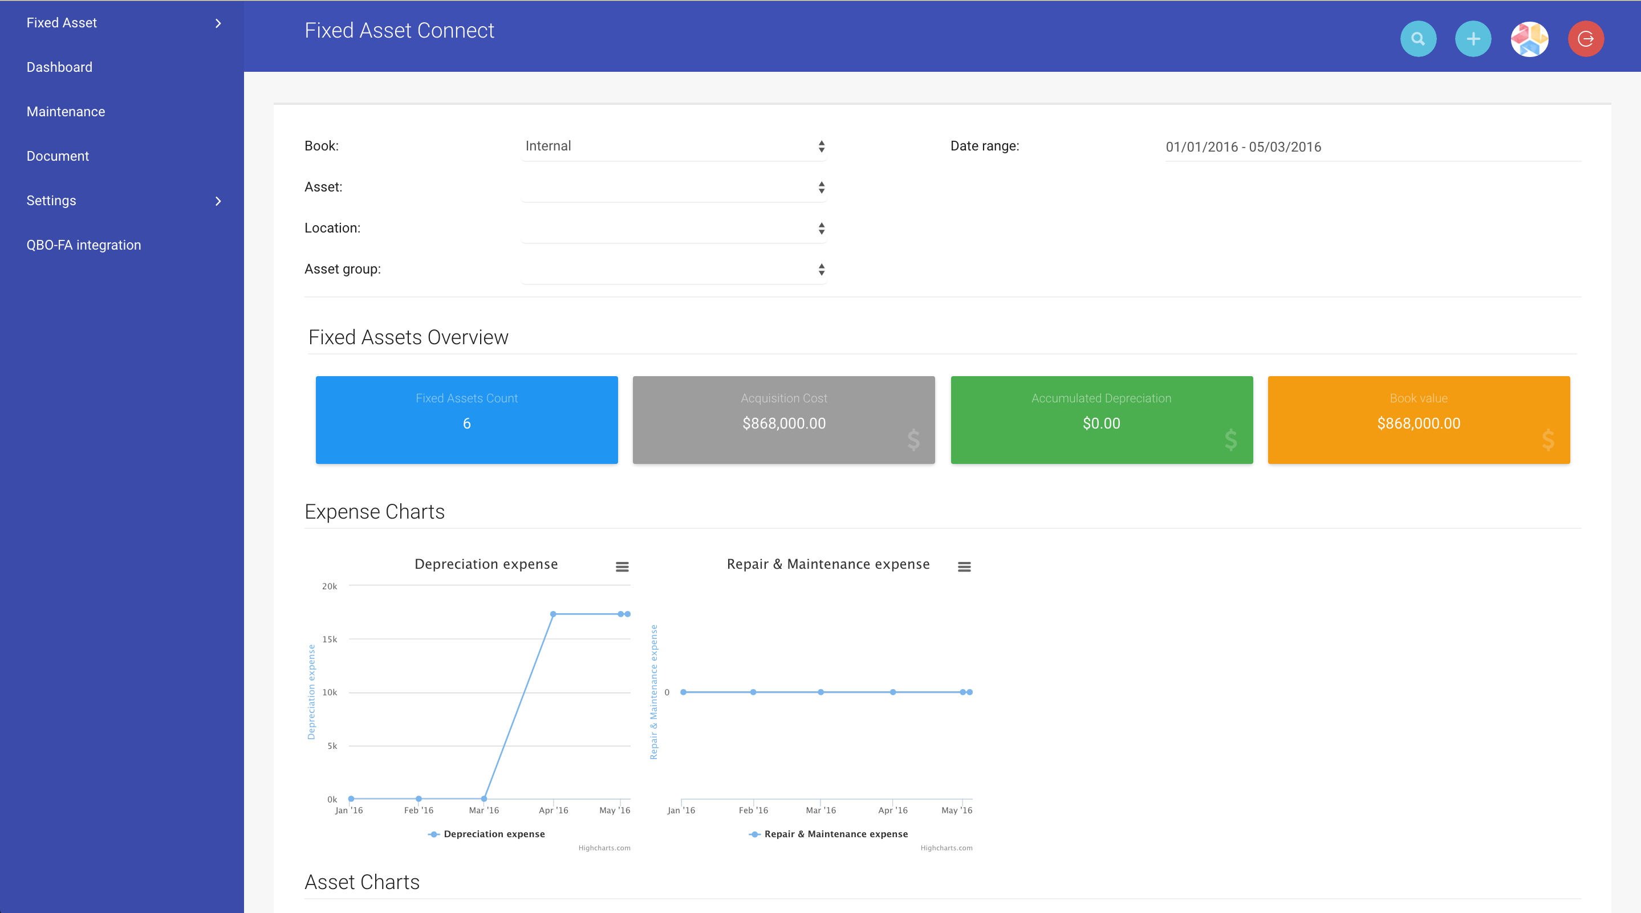Open the Asset dropdown
The image size is (1641, 913).
(x=673, y=187)
